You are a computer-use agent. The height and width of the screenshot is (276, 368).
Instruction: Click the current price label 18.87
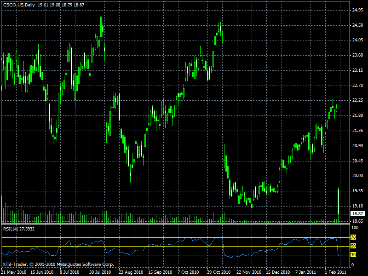point(358,214)
